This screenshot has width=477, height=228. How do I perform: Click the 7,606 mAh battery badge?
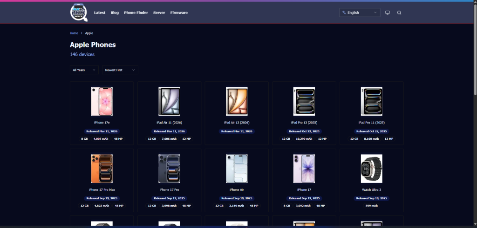169,139
